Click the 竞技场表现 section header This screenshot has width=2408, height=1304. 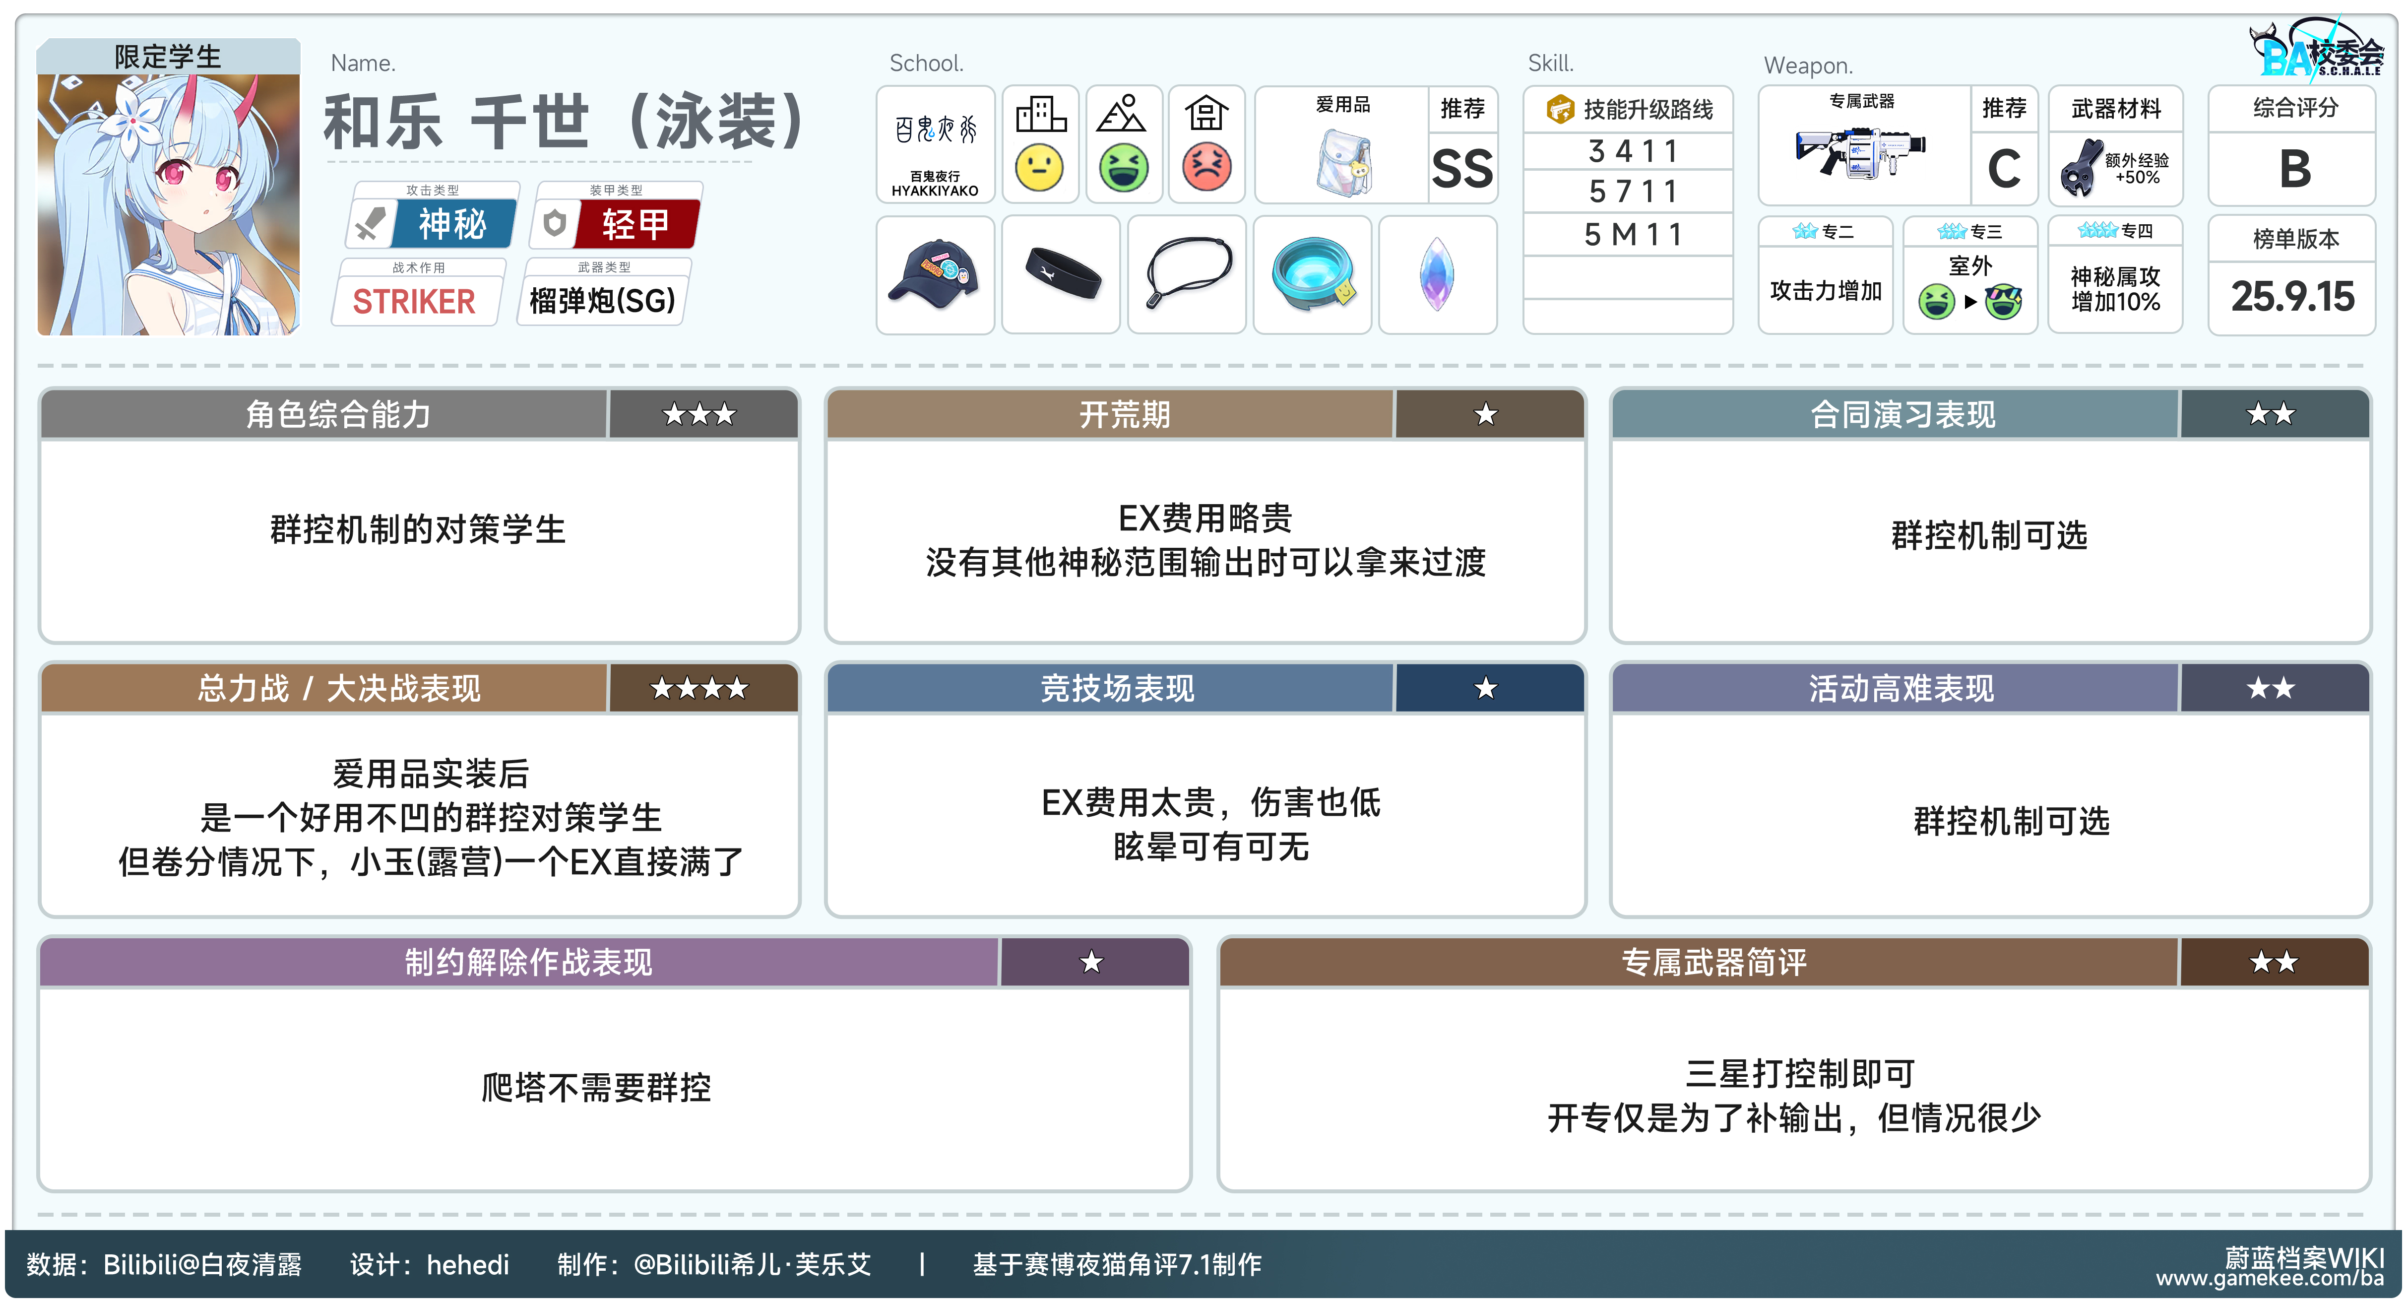tap(1118, 689)
